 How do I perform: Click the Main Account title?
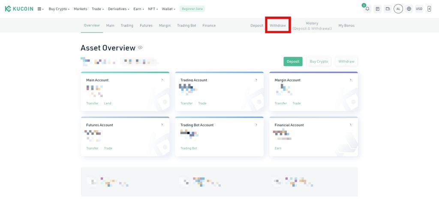[97, 80]
